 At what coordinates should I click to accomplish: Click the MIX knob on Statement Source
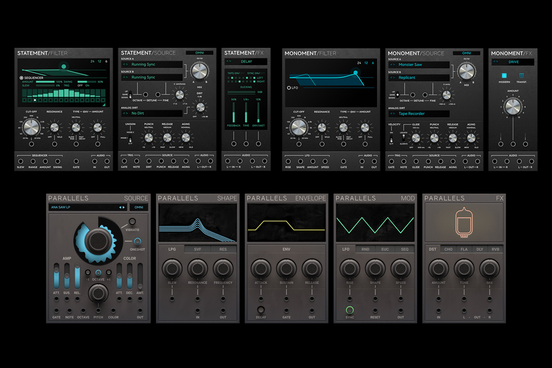[x=199, y=71]
